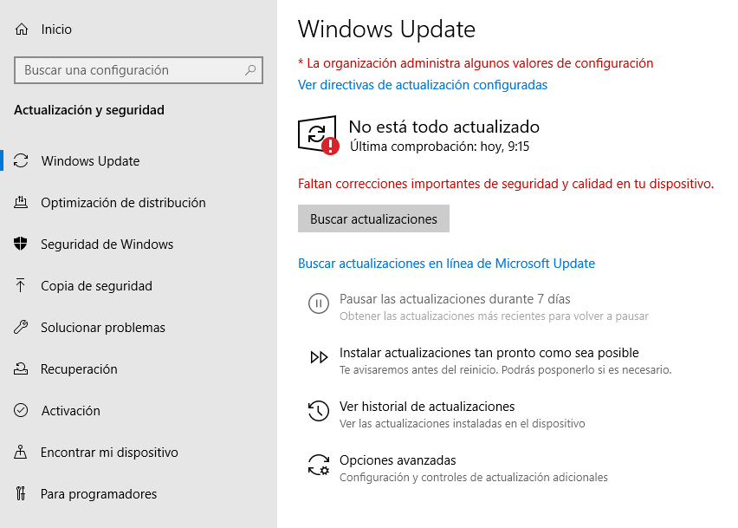Select Instalar actualizaciones tan pronto como sea posible
The width and height of the screenshot is (738, 528).
(489, 353)
